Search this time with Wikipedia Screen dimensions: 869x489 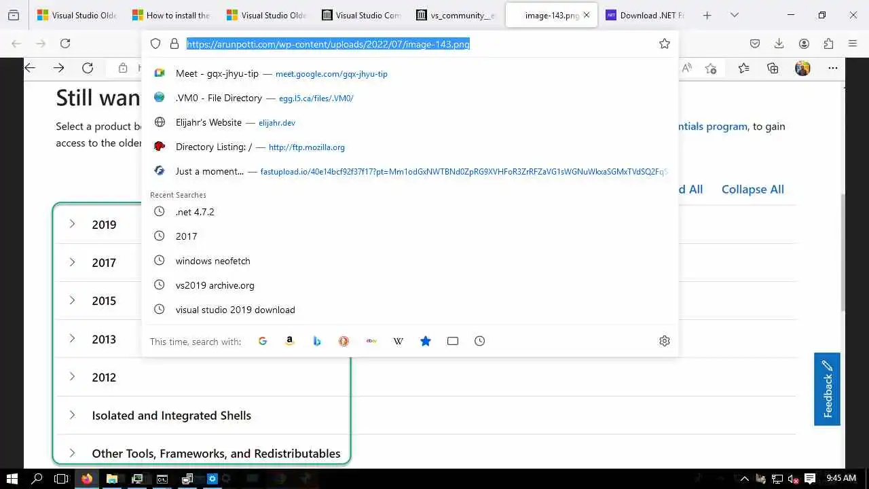[399, 341]
